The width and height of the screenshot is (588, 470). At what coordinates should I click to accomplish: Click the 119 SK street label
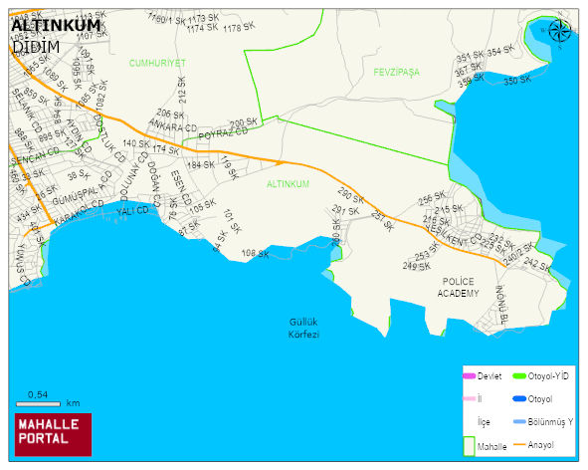click(229, 168)
